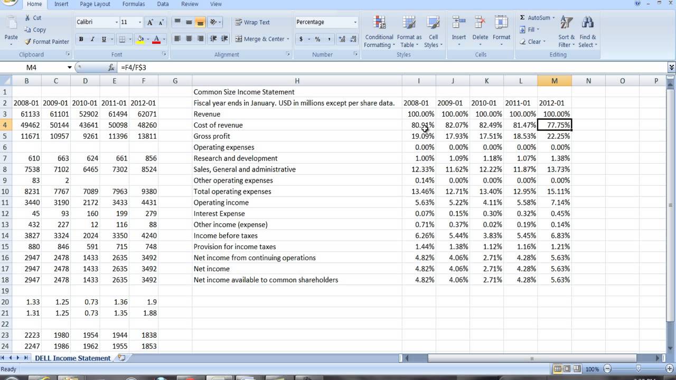Click the Cut scissors icon
Viewport: 676px width, 380px height.
tap(27, 18)
